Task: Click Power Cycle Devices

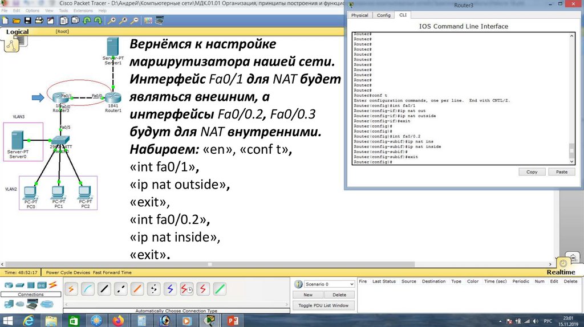Action: point(68,272)
